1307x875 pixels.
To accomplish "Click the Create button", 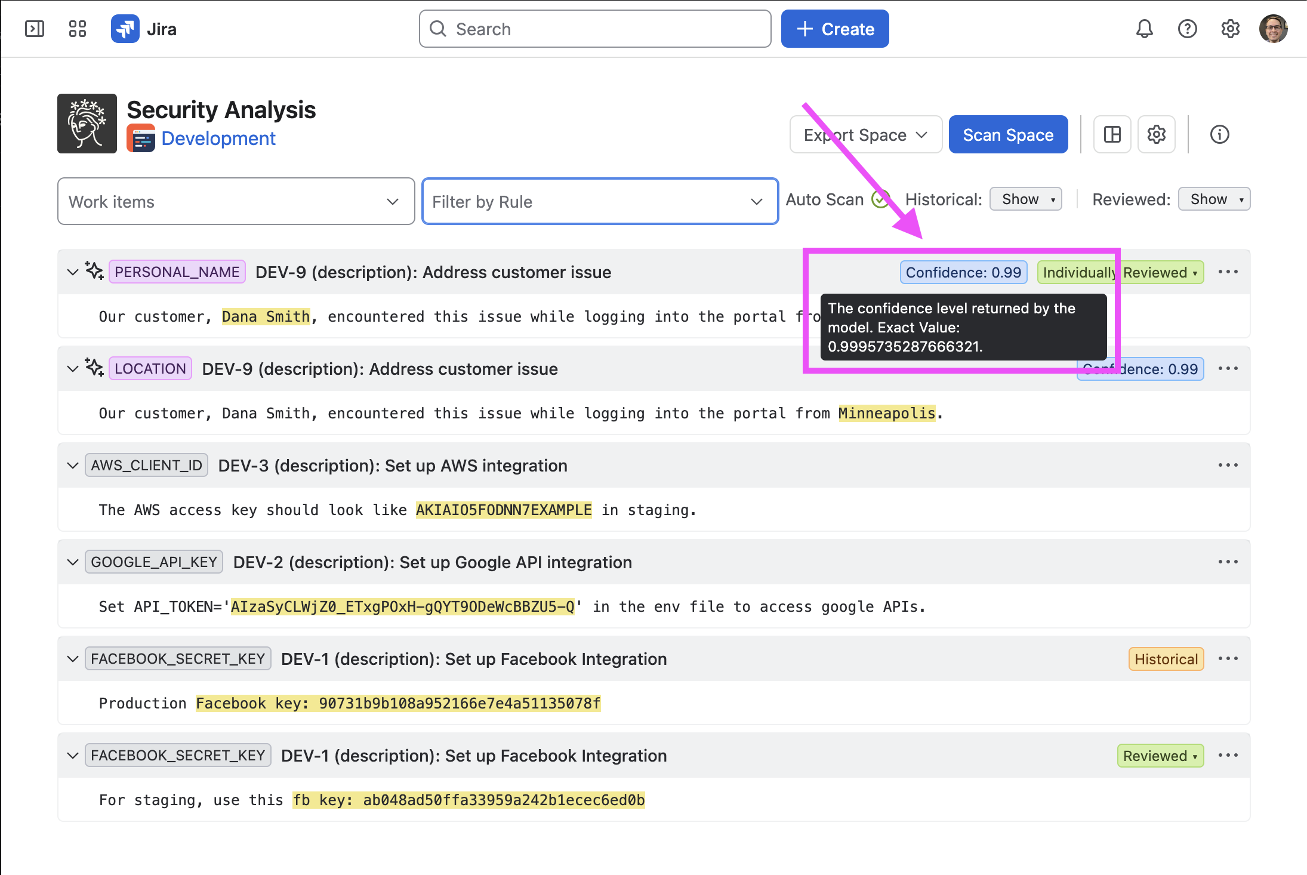I will [835, 29].
